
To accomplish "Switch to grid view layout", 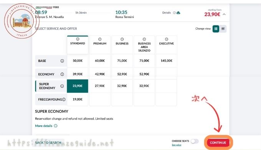I will [216, 29].
